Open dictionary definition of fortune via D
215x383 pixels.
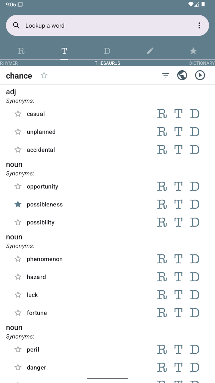click(x=195, y=313)
